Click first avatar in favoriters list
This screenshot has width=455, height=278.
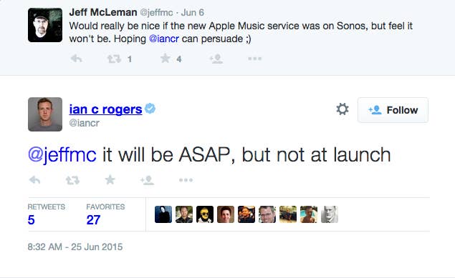pyautogui.click(x=163, y=214)
